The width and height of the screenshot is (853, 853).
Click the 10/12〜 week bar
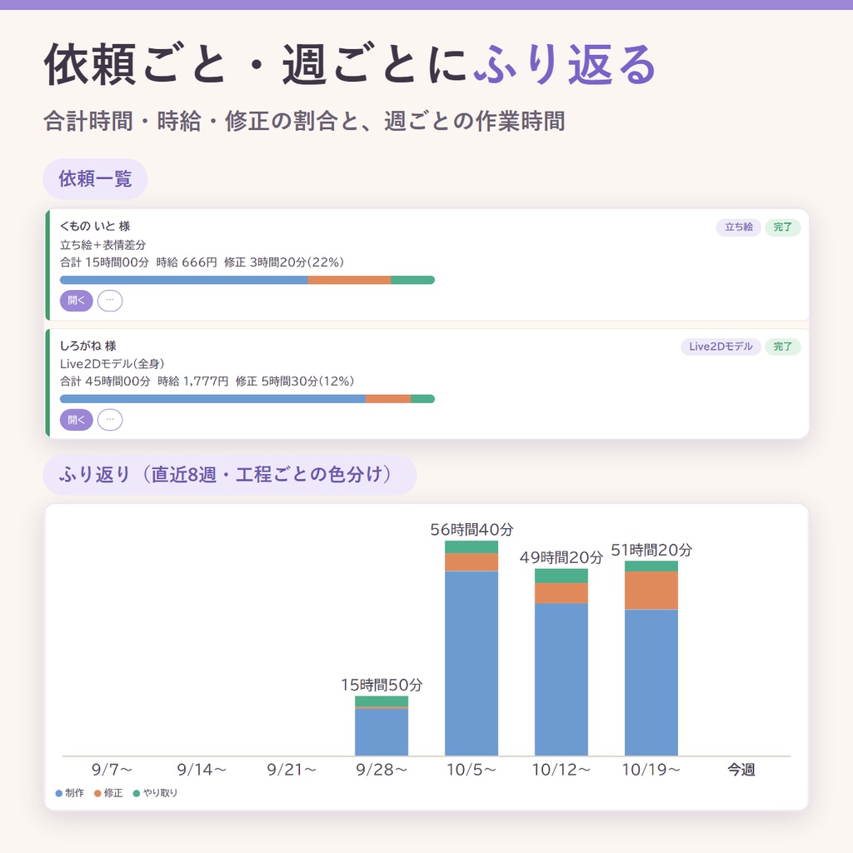[x=561, y=662]
